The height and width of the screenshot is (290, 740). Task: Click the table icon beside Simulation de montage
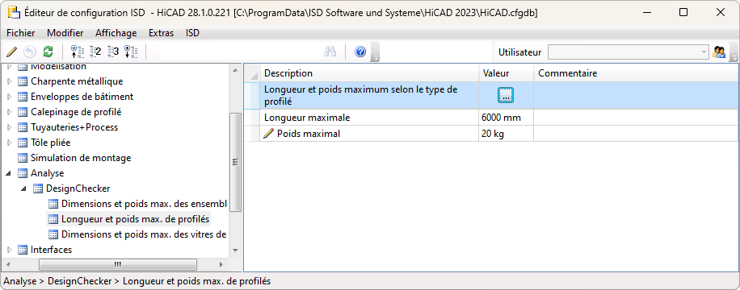tap(22, 158)
